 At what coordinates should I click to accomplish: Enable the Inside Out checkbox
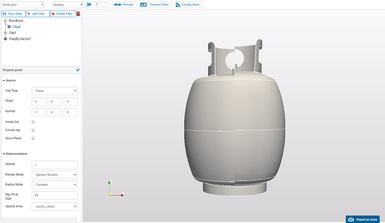coord(33,122)
